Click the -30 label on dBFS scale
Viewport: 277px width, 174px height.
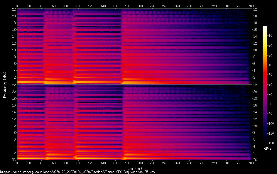[269, 56]
